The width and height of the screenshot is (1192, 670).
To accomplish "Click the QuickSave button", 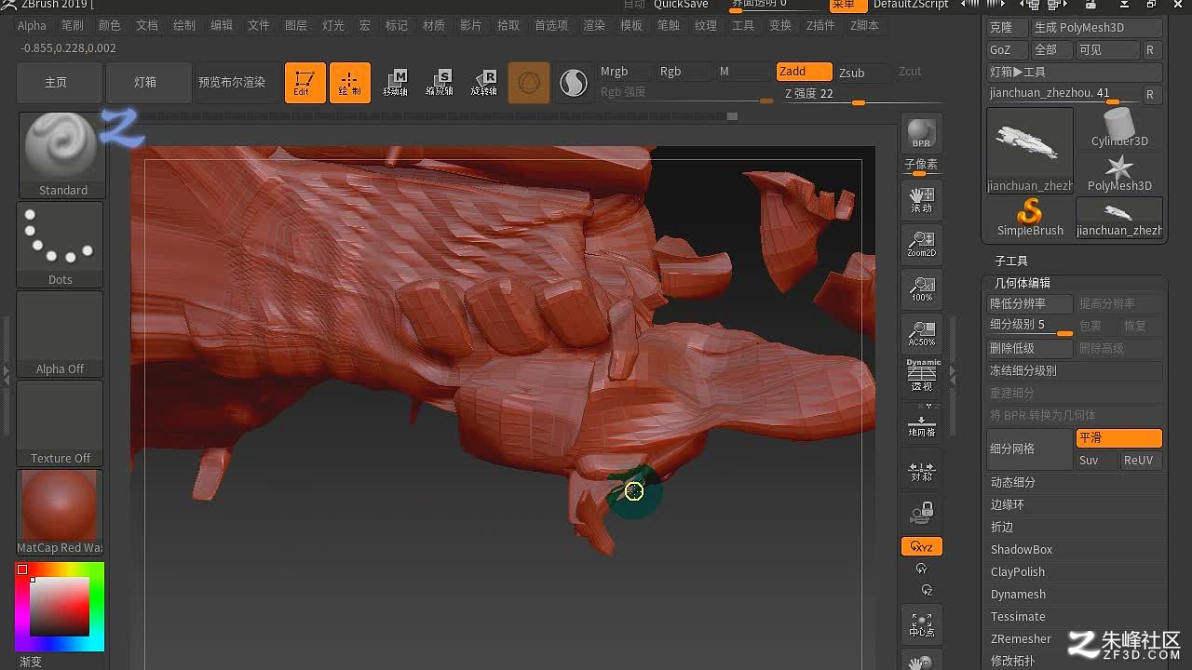I will 681,5.
